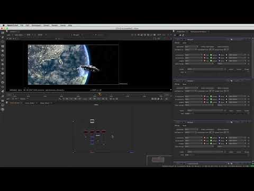
Task: Open the Help menu
Action: pos(70,25)
